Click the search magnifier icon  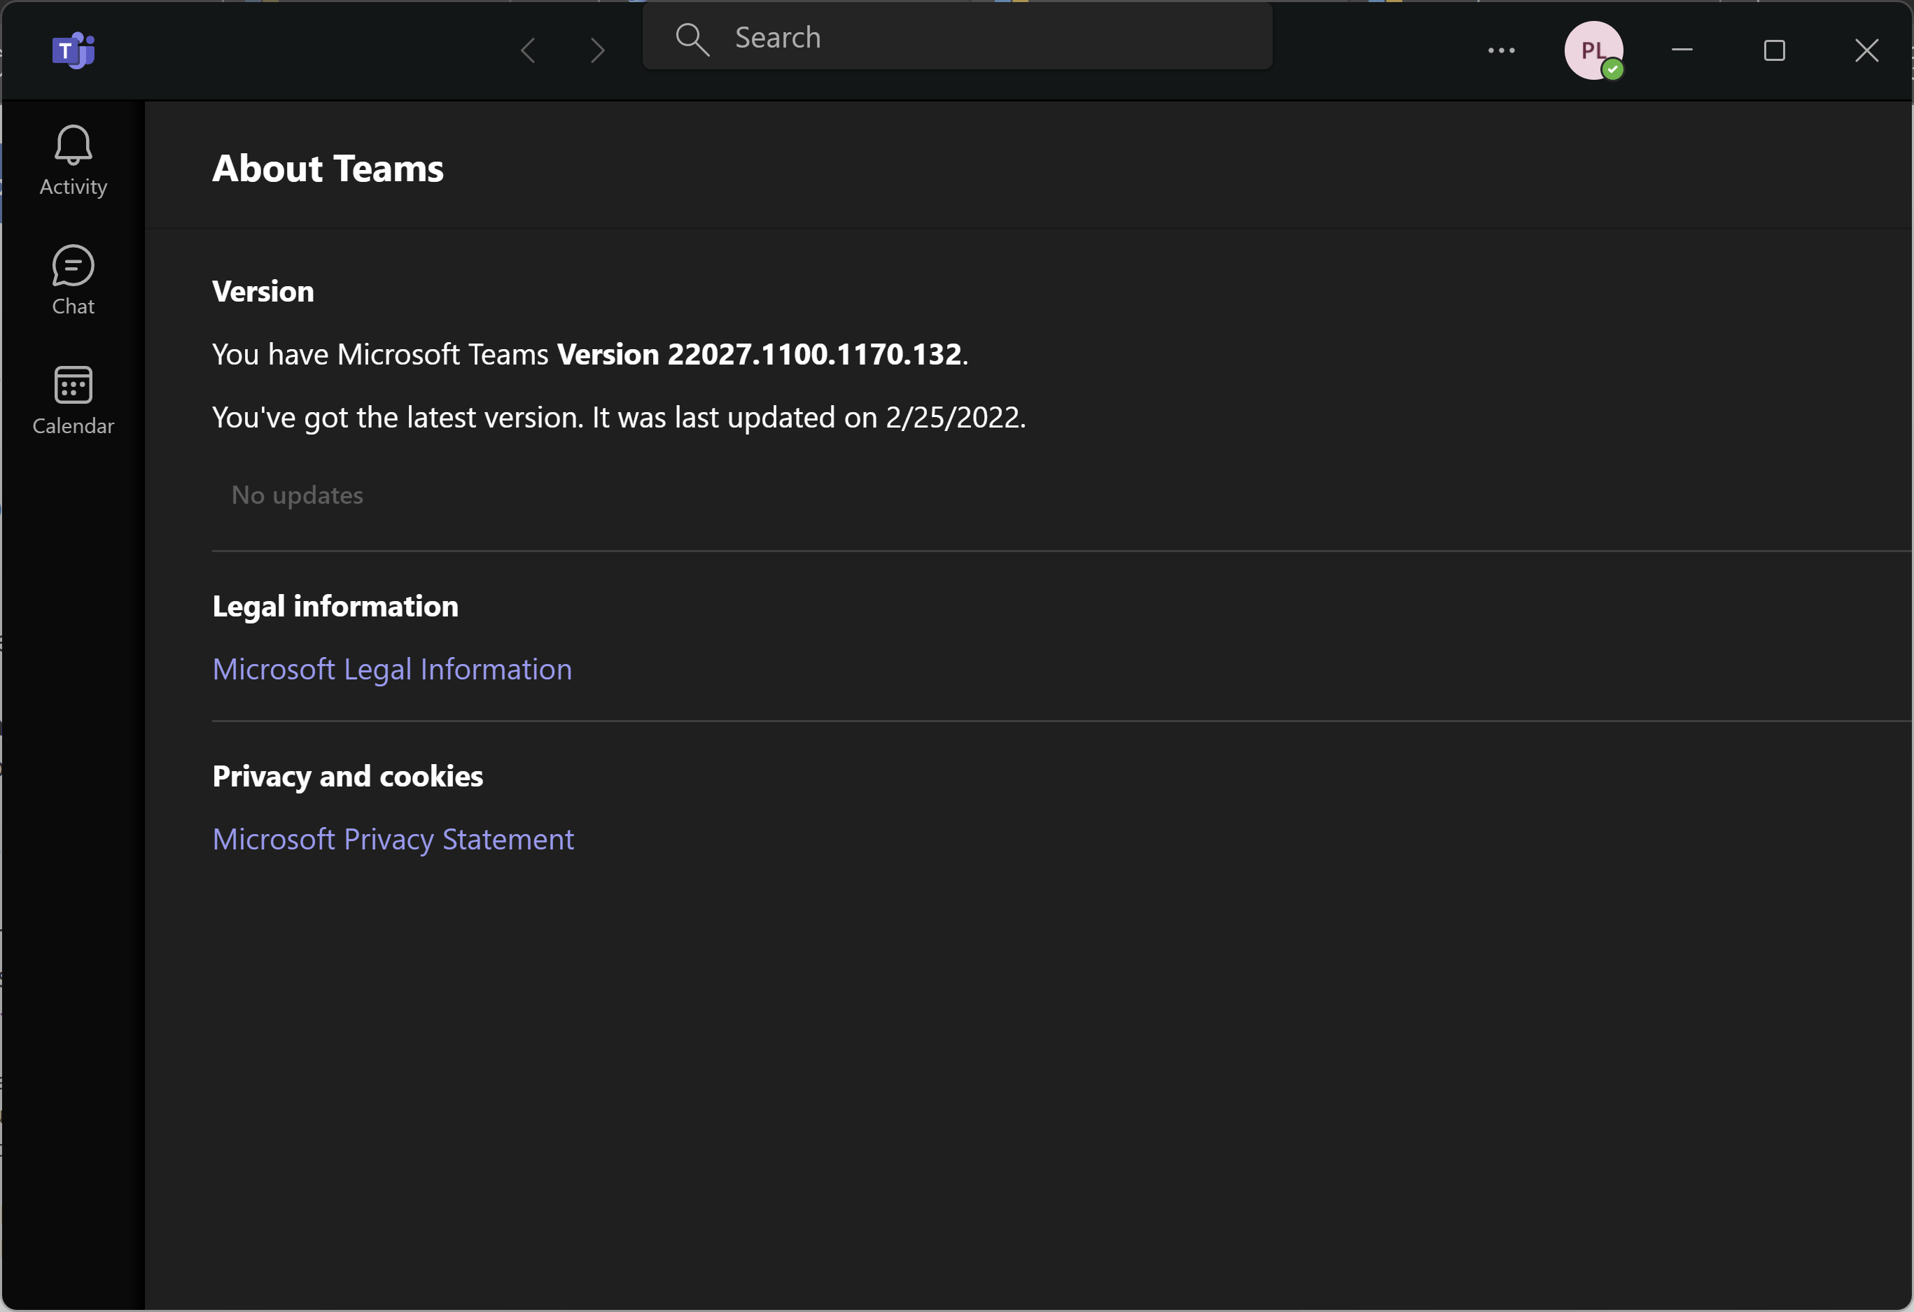click(x=692, y=38)
